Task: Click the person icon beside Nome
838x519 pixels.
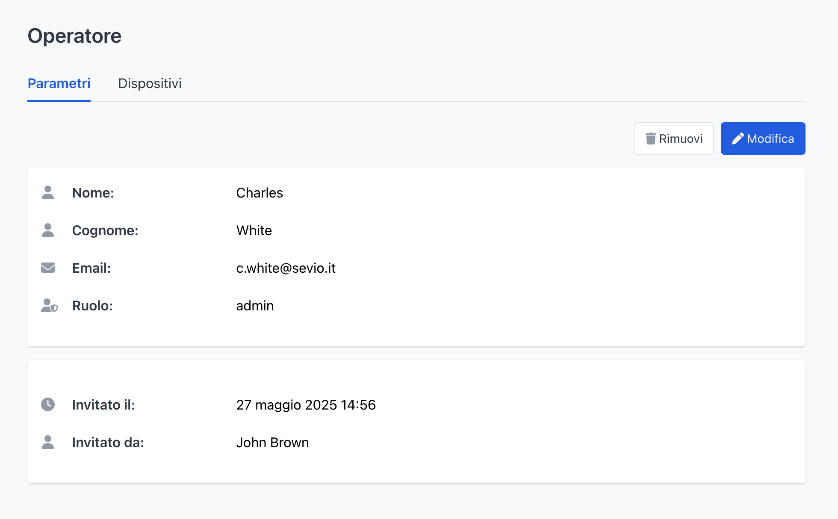Action: 48,193
